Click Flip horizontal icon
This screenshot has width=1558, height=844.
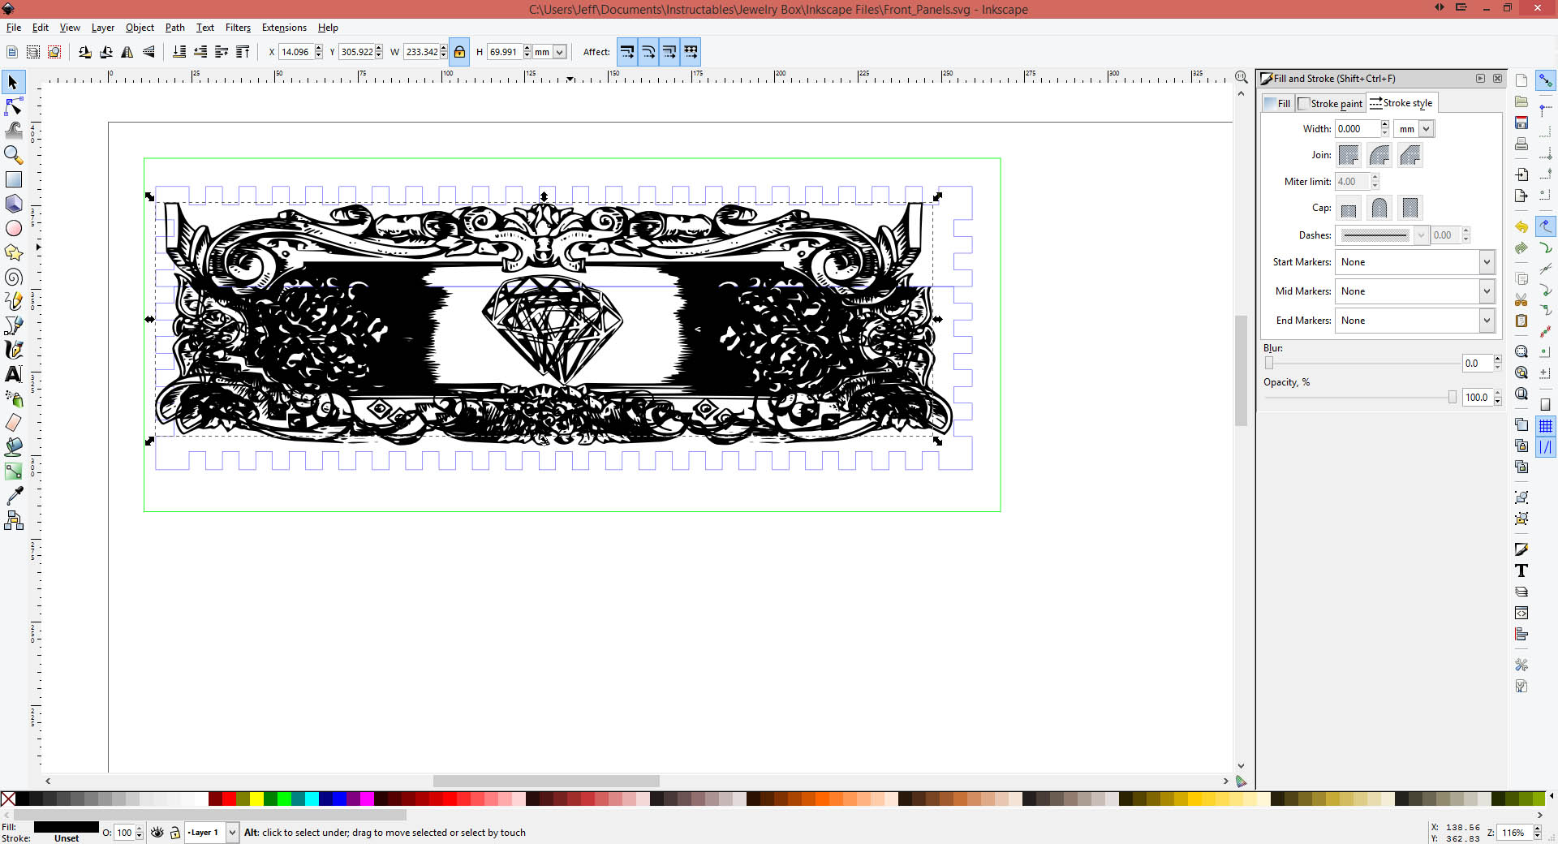coord(127,52)
